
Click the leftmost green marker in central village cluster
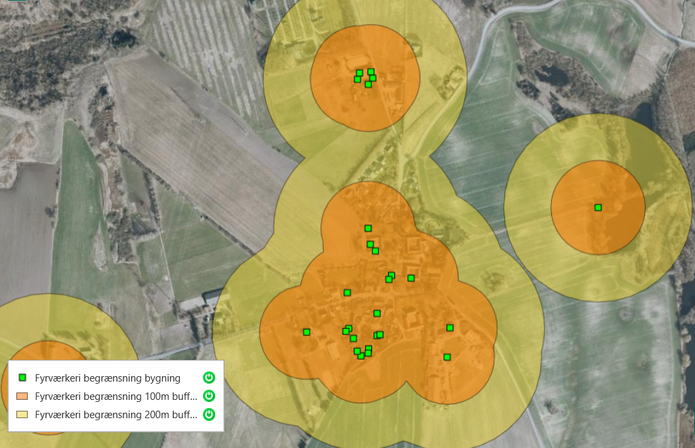306,332
